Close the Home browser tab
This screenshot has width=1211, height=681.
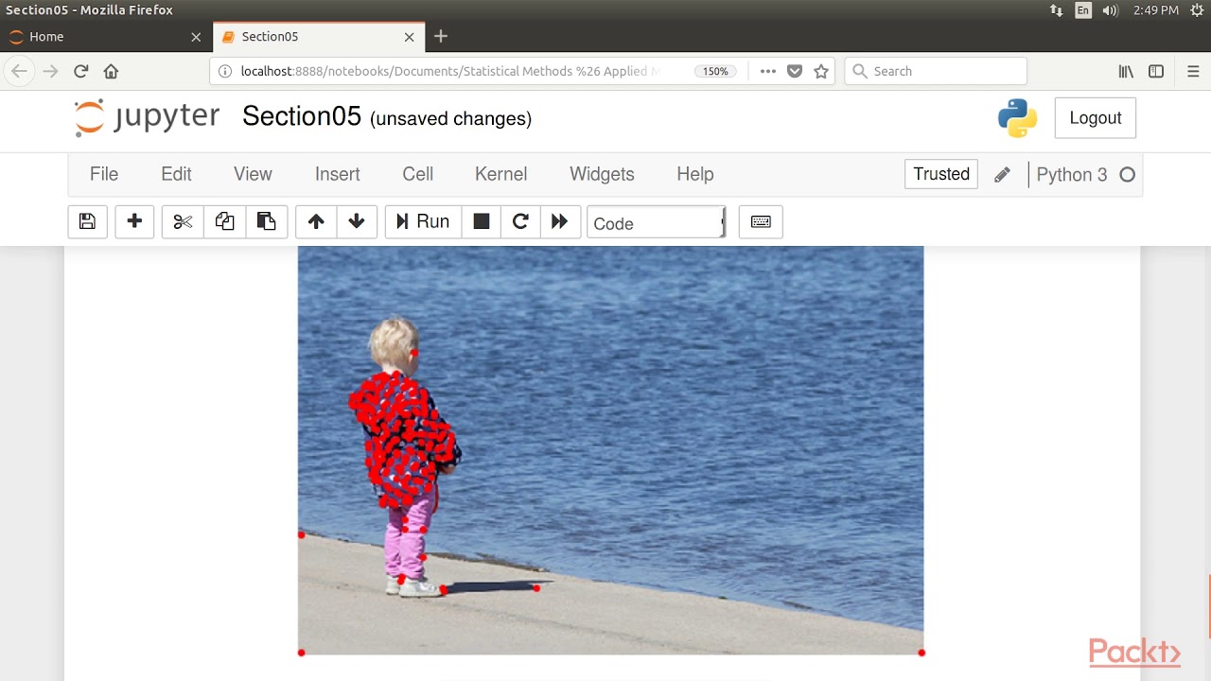click(196, 37)
